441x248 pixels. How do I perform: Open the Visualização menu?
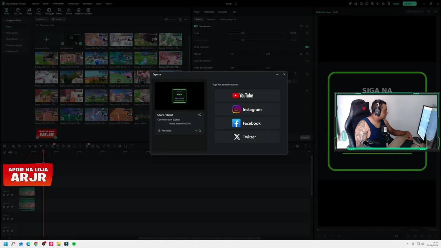click(x=73, y=3)
